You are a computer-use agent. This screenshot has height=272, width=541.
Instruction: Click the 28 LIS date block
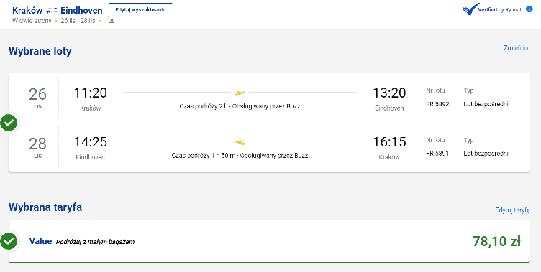pos(37,147)
